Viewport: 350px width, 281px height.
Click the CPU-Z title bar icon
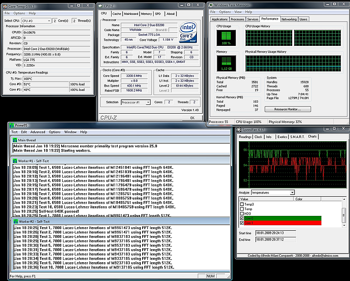(101, 6)
